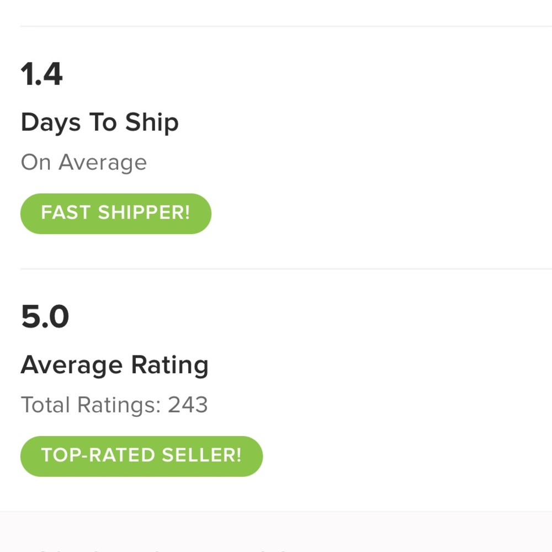Click the 5.0 rating figure
552x552 pixels.
tap(45, 317)
